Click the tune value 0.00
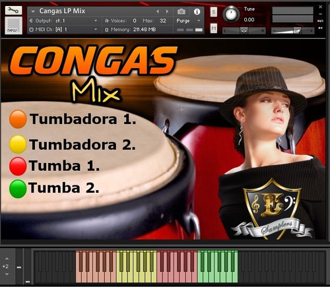The width and height of the screenshot is (330, 287). tap(249, 20)
